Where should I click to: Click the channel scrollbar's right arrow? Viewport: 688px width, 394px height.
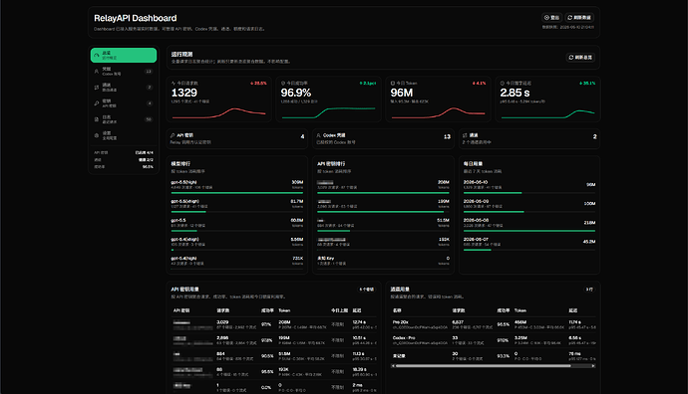click(593, 365)
